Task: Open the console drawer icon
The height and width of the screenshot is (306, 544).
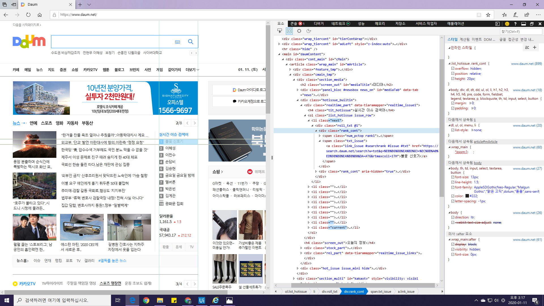Action: pyautogui.click(x=498, y=24)
